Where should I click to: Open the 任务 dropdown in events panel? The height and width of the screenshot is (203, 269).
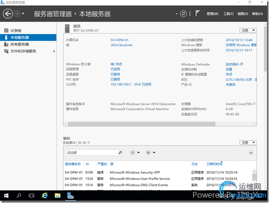pyautogui.click(x=248, y=142)
